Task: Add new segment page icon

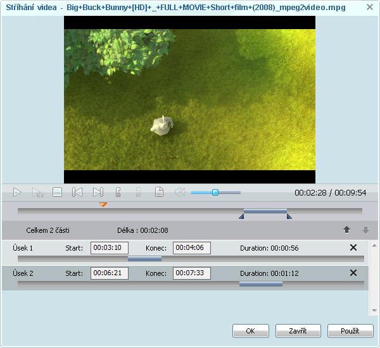Action: pos(159,192)
